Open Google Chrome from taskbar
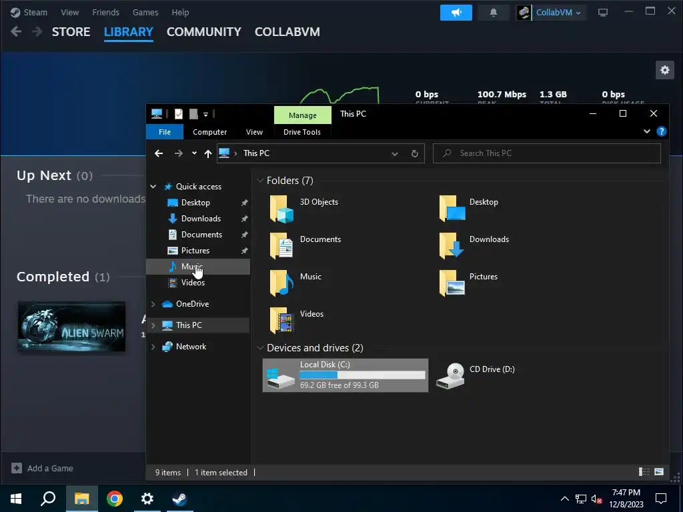Screen dimensions: 683x512 tap(115, 499)
